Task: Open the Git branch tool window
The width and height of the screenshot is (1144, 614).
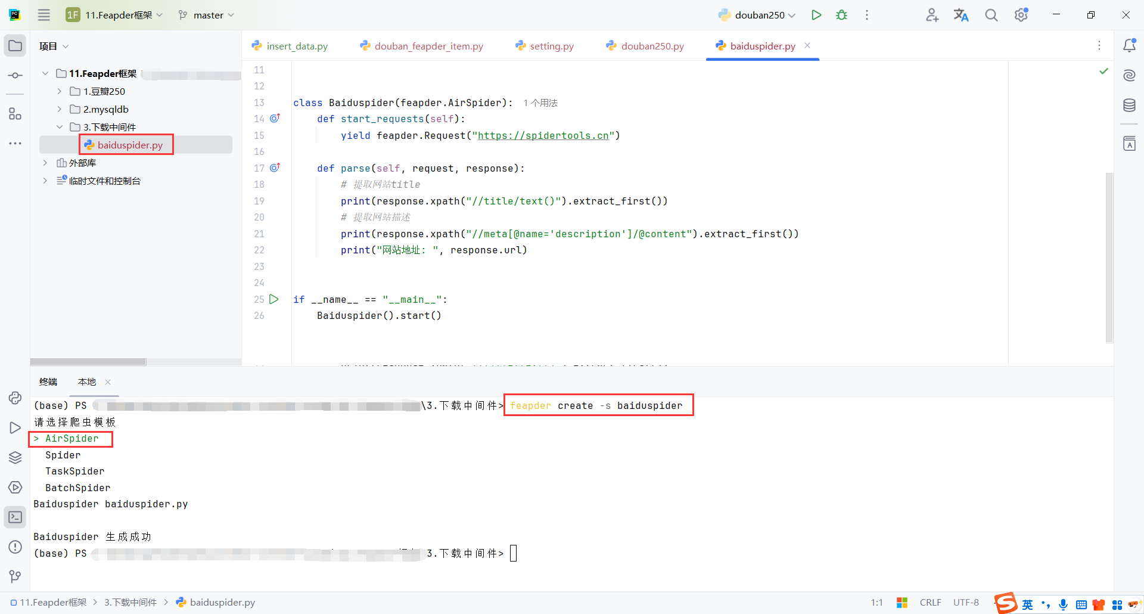Action: point(15,576)
